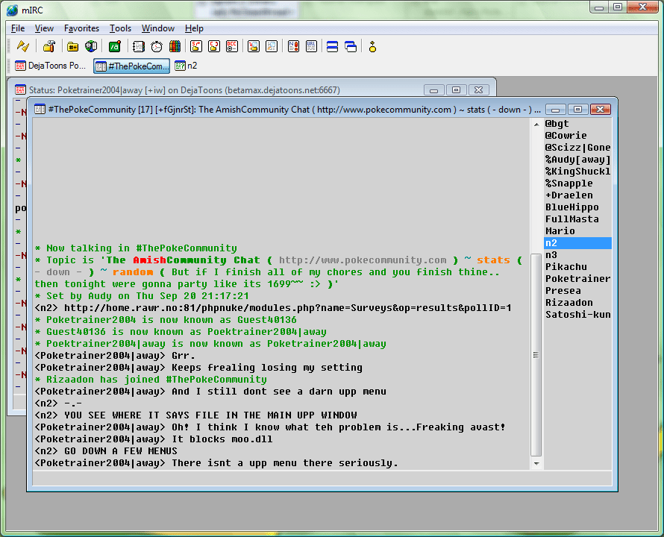Focus the channel message input box
This screenshot has height=537, width=664.
point(322,479)
